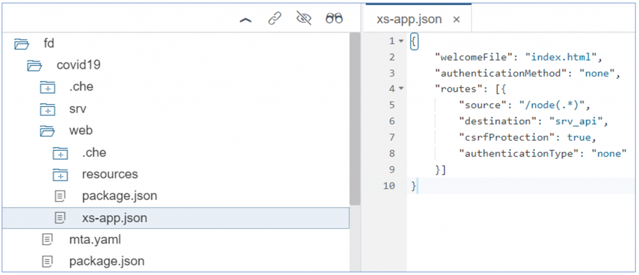Select the fd folder label
The width and height of the screenshot is (639, 275).
tap(49, 43)
